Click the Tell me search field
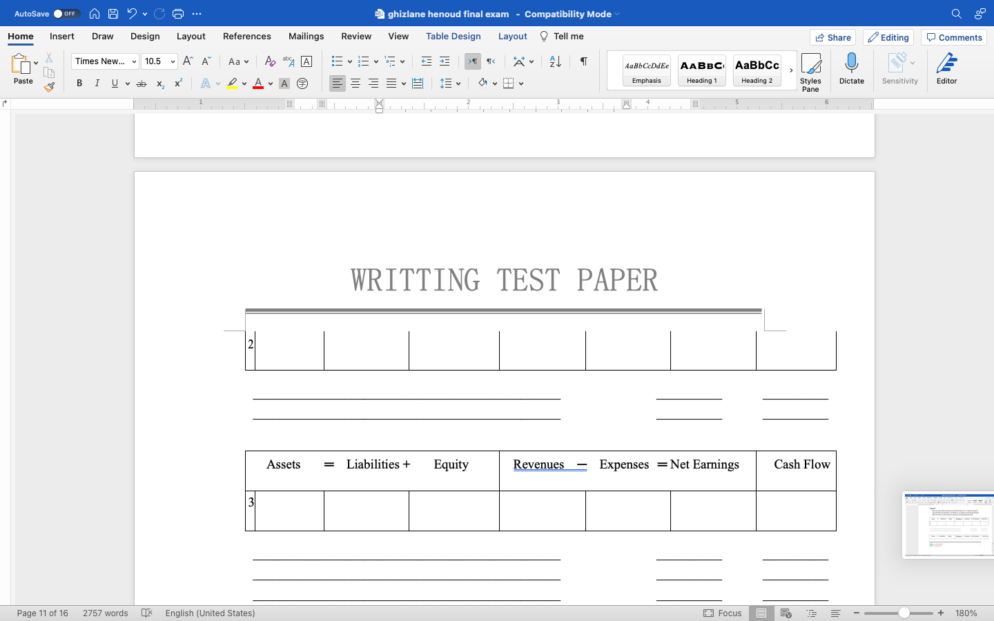This screenshot has height=621, width=994. (x=562, y=37)
